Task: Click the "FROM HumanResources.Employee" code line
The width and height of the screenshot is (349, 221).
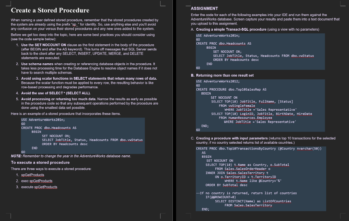Action: click(245, 118)
